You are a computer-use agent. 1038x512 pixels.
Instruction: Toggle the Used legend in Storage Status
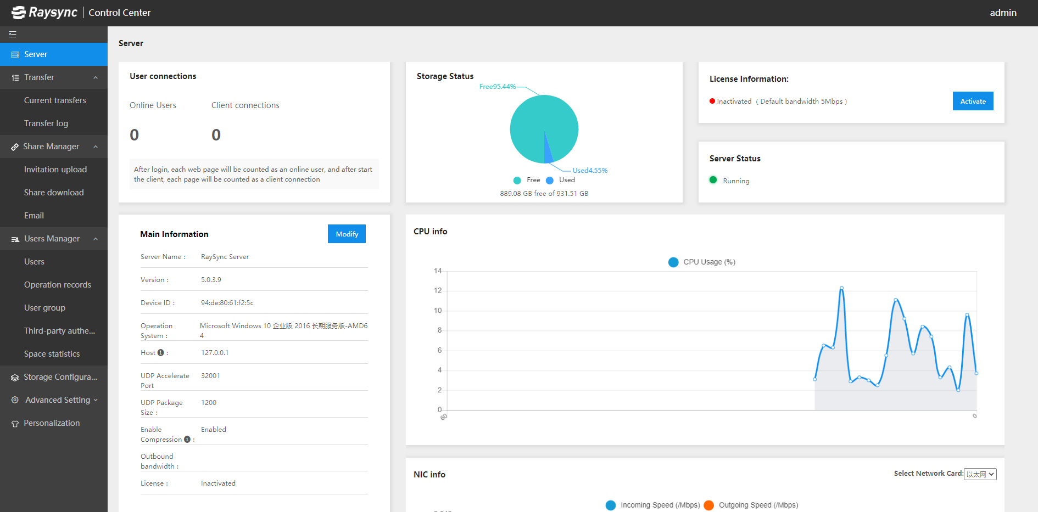(x=560, y=180)
